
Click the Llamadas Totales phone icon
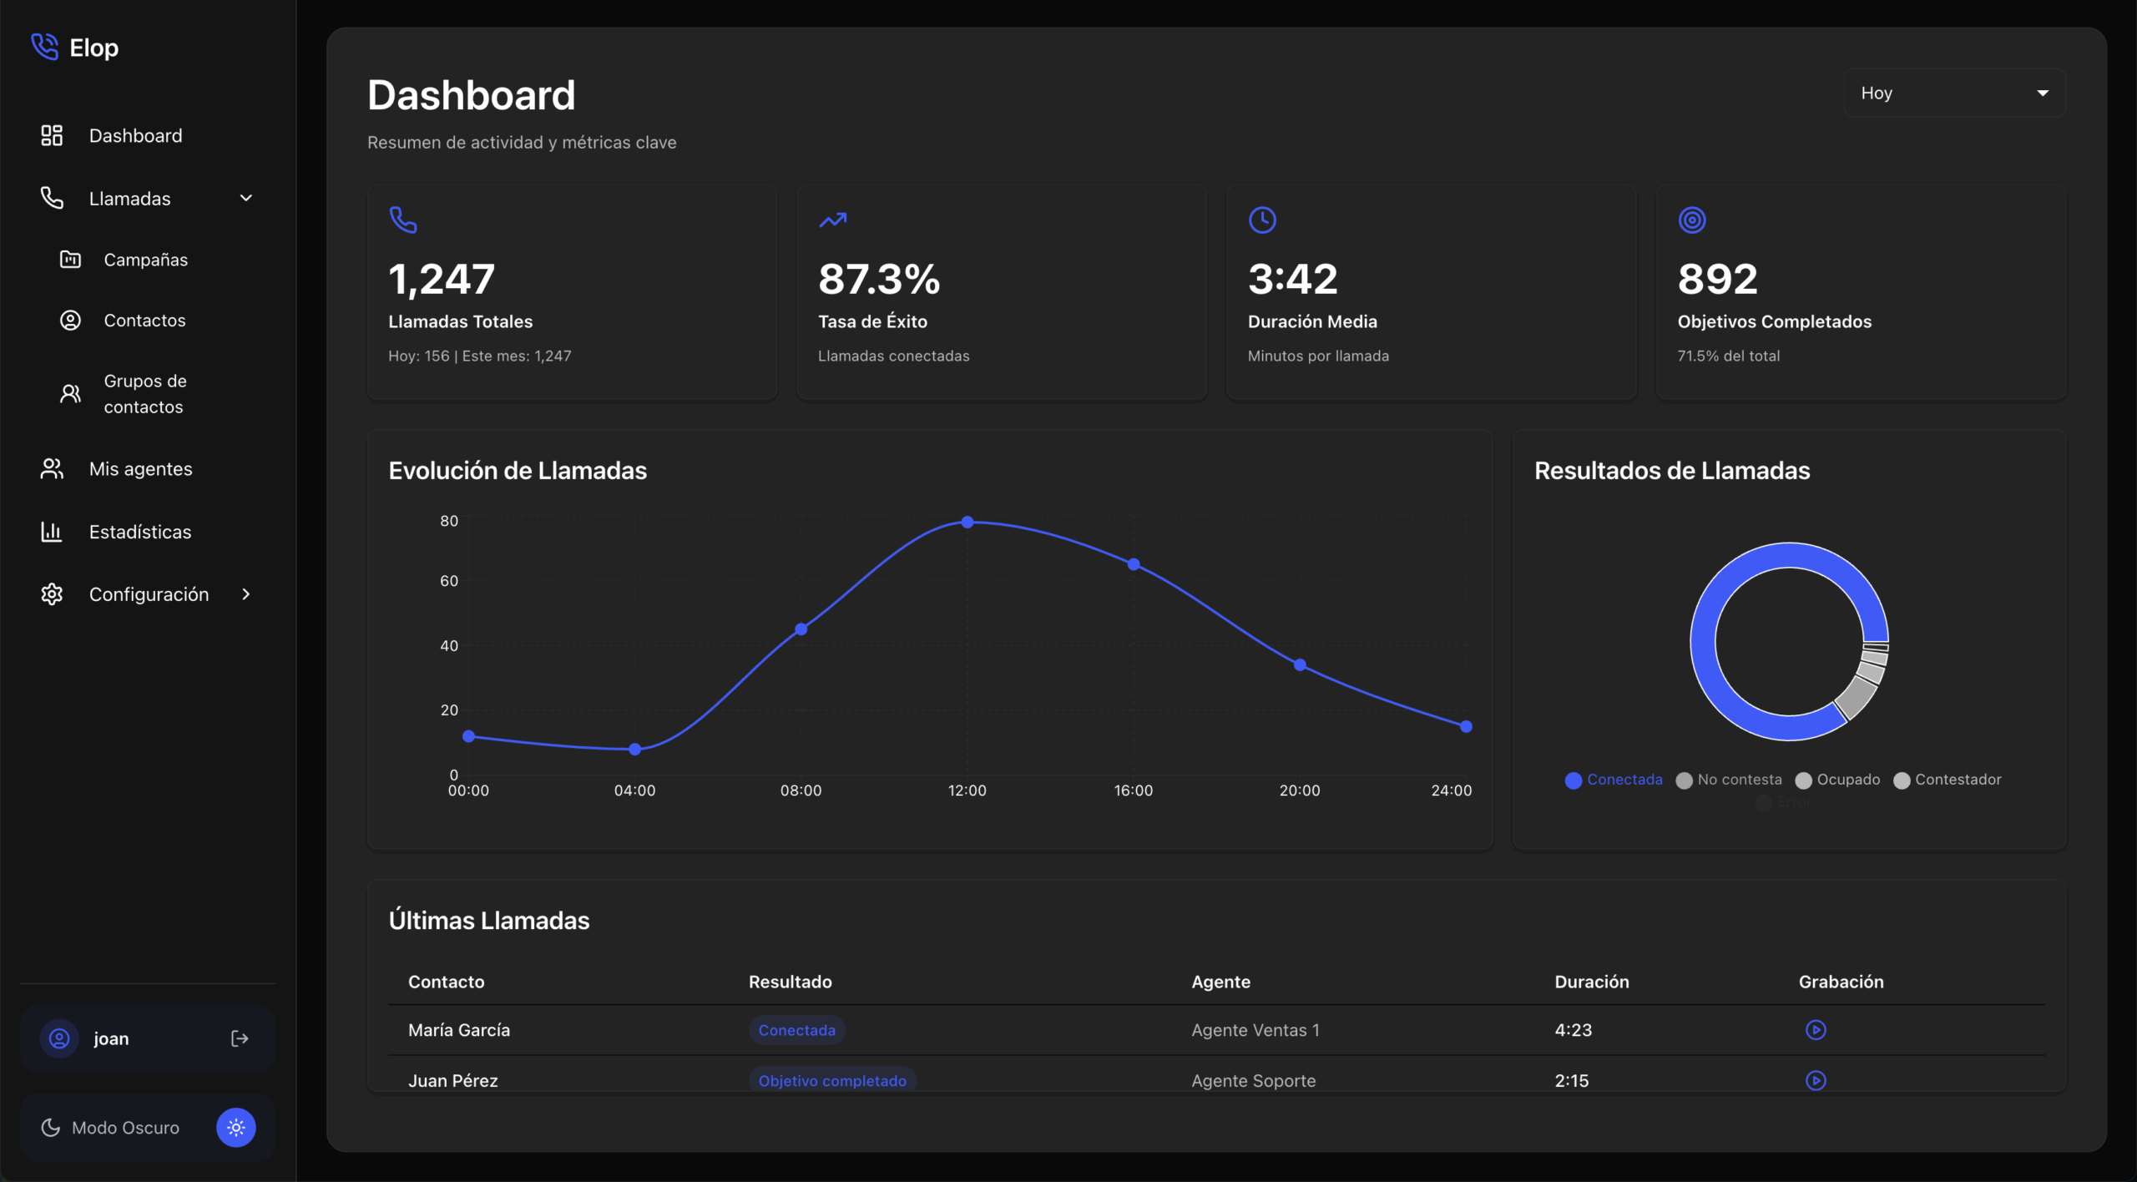click(x=403, y=220)
